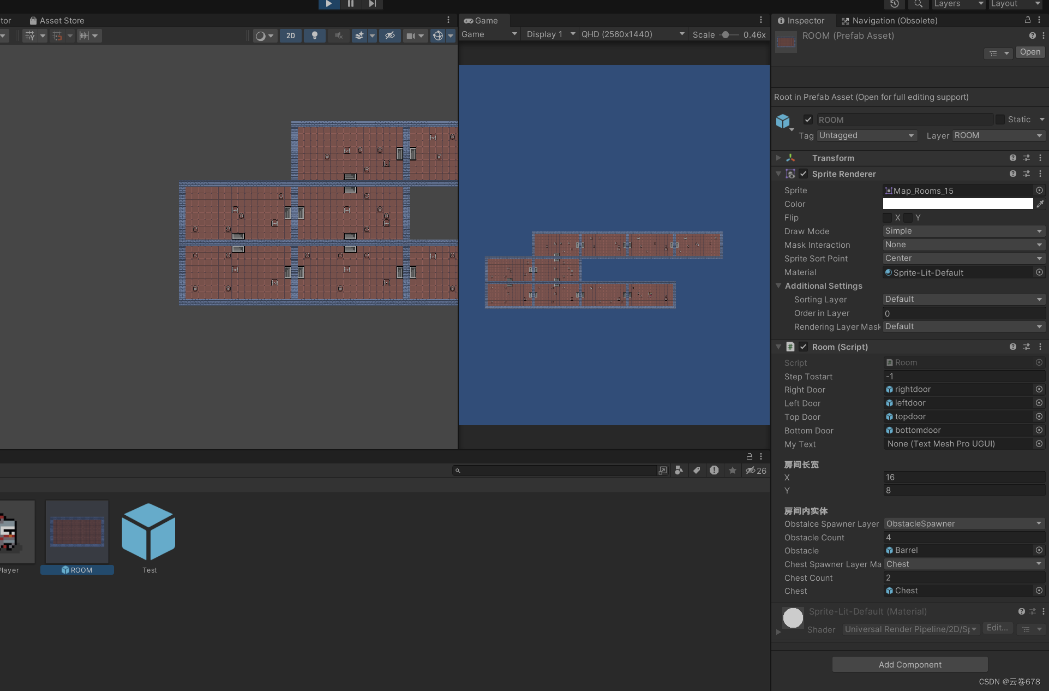This screenshot has width=1049, height=691.
Task: Expand the Transform component section
Action: pos(778,158)
